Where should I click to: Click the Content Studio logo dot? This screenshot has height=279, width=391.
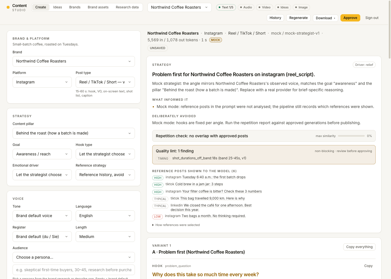[x=8, y=8]
